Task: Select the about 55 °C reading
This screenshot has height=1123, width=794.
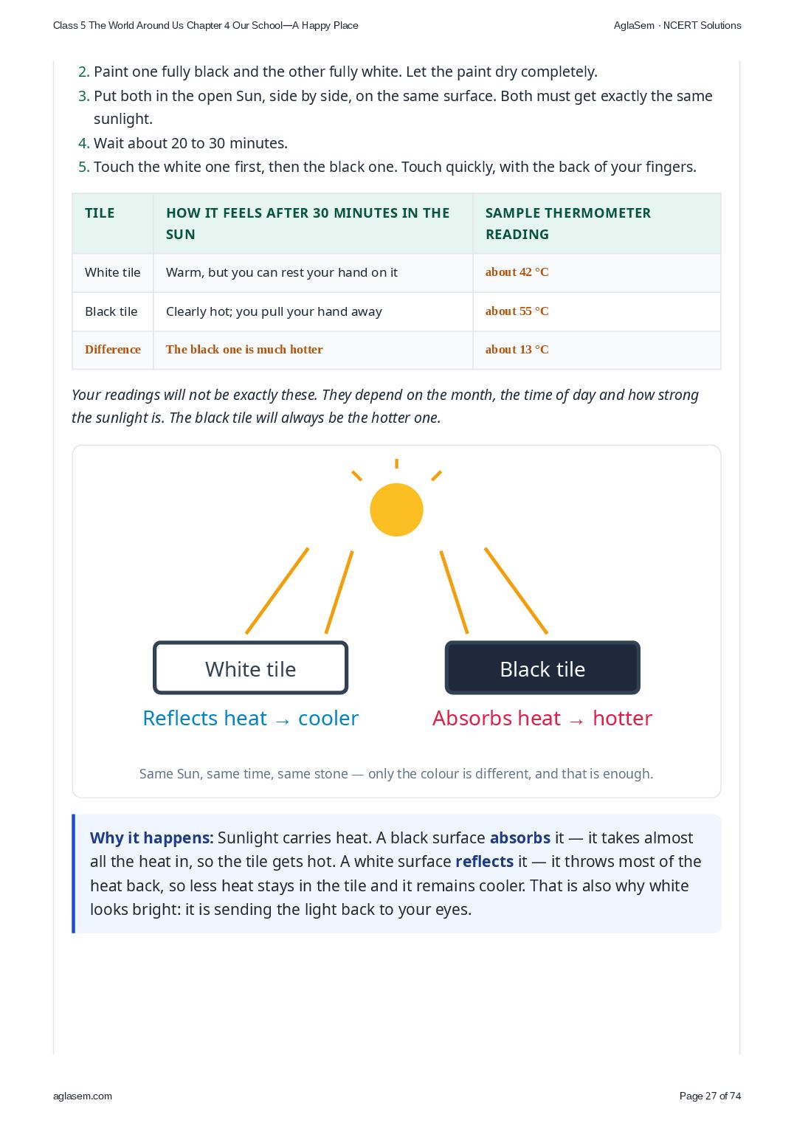Action: click(517, 311)
